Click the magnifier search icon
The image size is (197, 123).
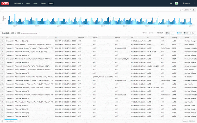pyautogui.click(x=194, y=10)
